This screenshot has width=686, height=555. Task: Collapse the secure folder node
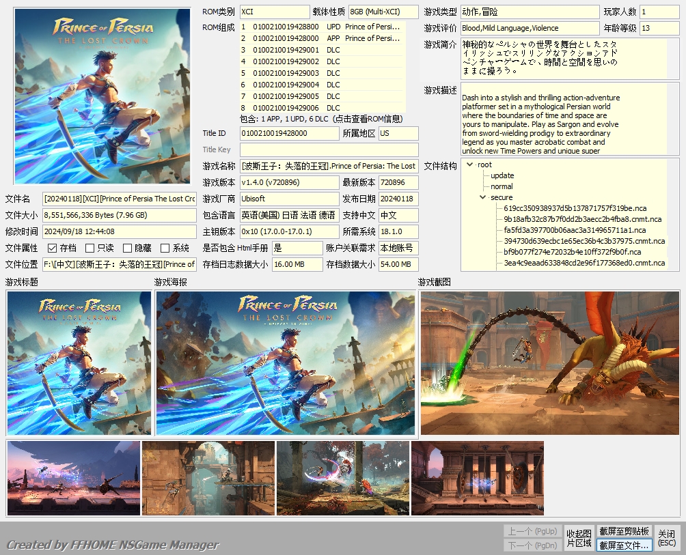[x=482, y=197]
